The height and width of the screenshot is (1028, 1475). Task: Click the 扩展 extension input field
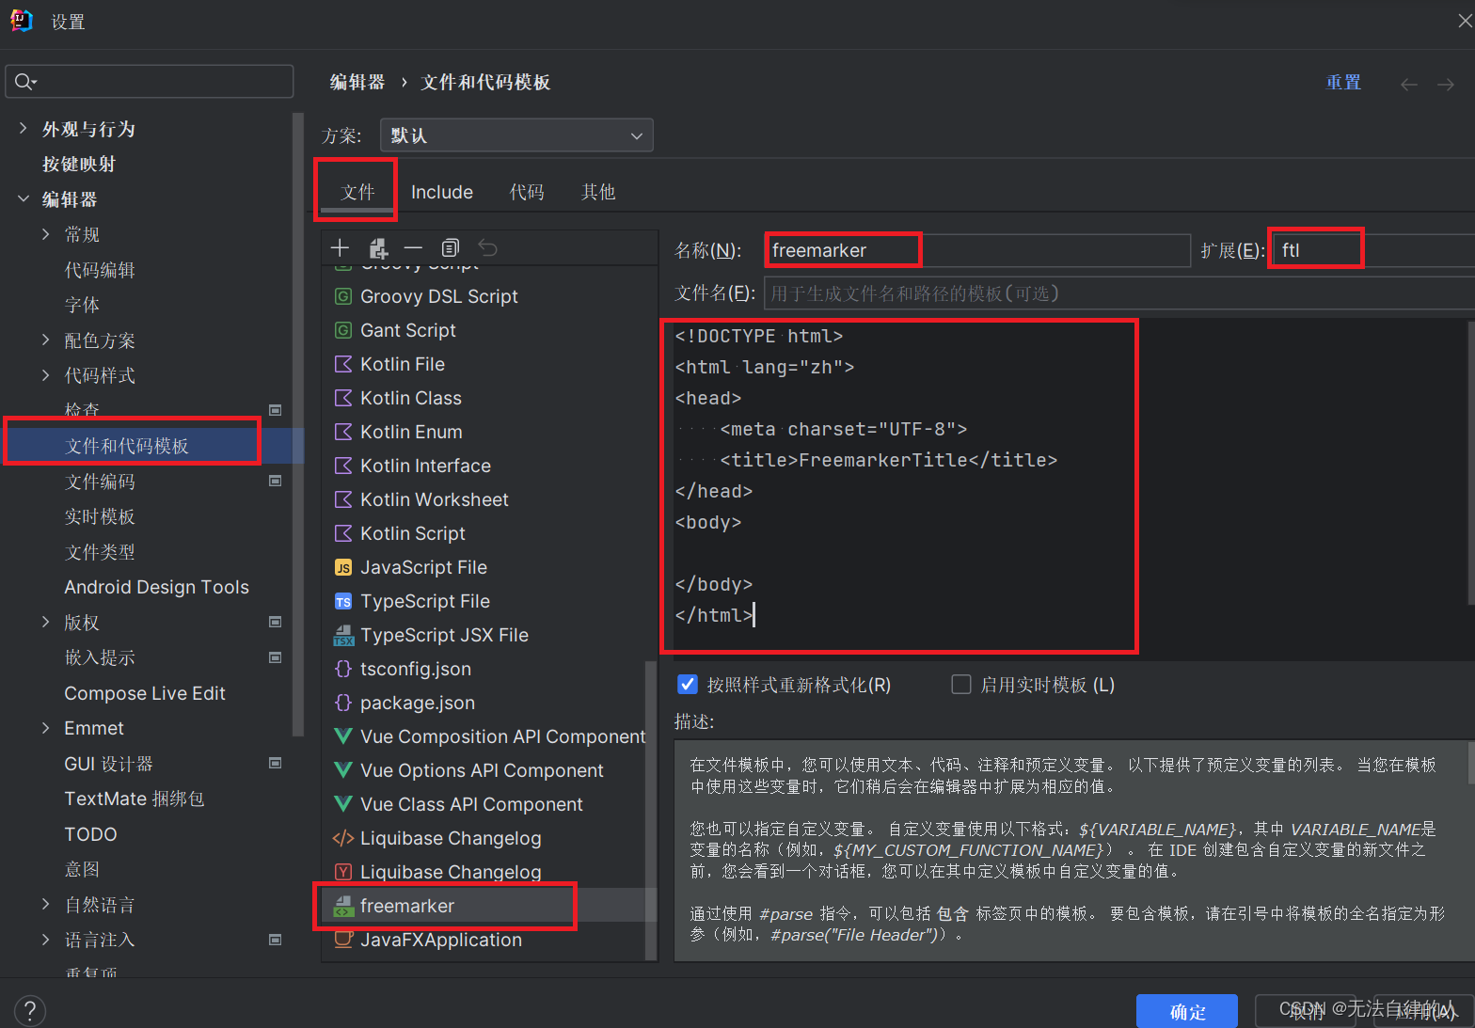pyautogui.click(x=1374, y=250)
